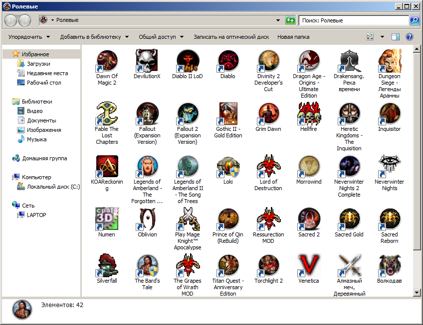Viewport: 423px width, 325px height.
Task: Click Heretic Kingdoms The Inquisition icon
Action: point(349,113)
